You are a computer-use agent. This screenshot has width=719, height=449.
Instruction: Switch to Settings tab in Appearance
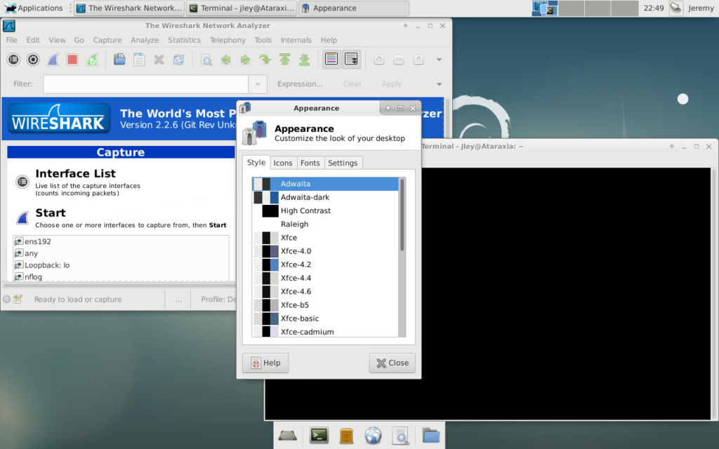[x=343, y=163]
